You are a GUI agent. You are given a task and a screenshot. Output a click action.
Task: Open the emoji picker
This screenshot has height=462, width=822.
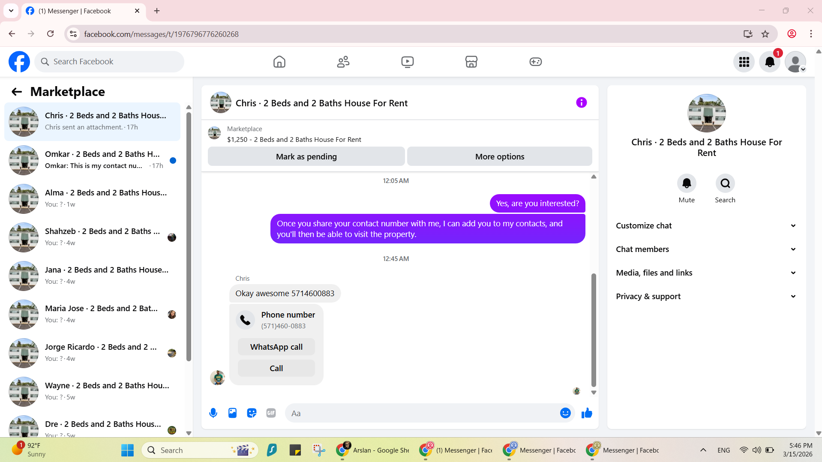pyautogui.click(x=565, y=413)
